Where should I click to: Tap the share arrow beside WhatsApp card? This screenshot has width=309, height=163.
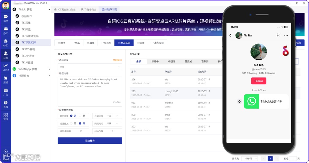pos(239,102)
